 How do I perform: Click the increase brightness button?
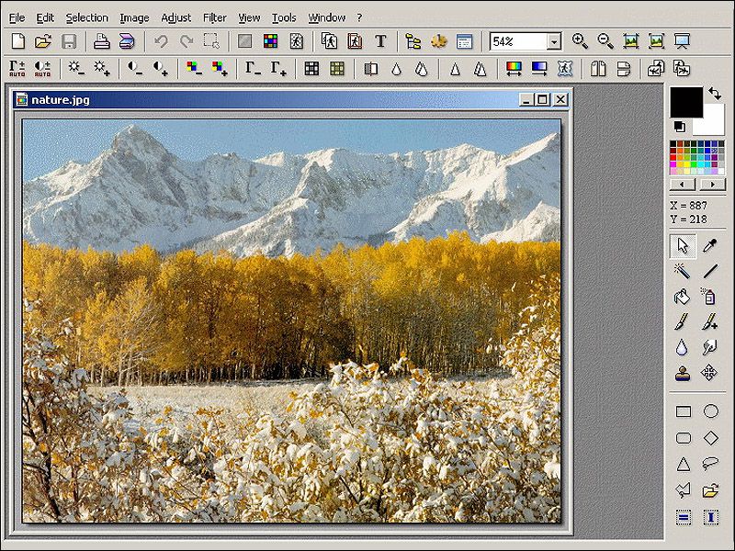[101, 68]
